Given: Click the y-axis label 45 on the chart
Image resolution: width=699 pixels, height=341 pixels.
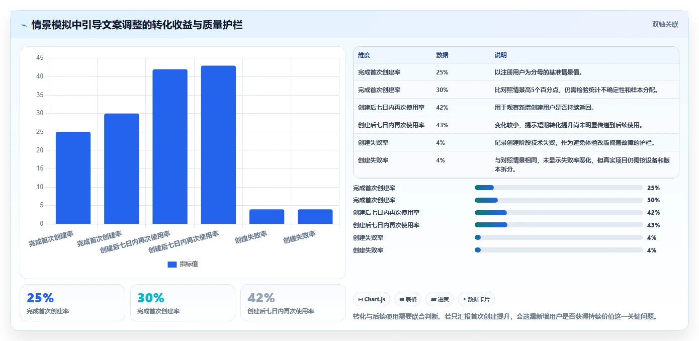Looking at the screenshot, I should [40, 58].
